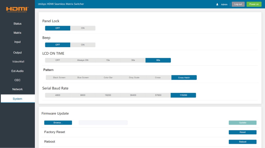Choose Blue Screen pattern
Screen dimensions: 265x148
pos(83,77)
